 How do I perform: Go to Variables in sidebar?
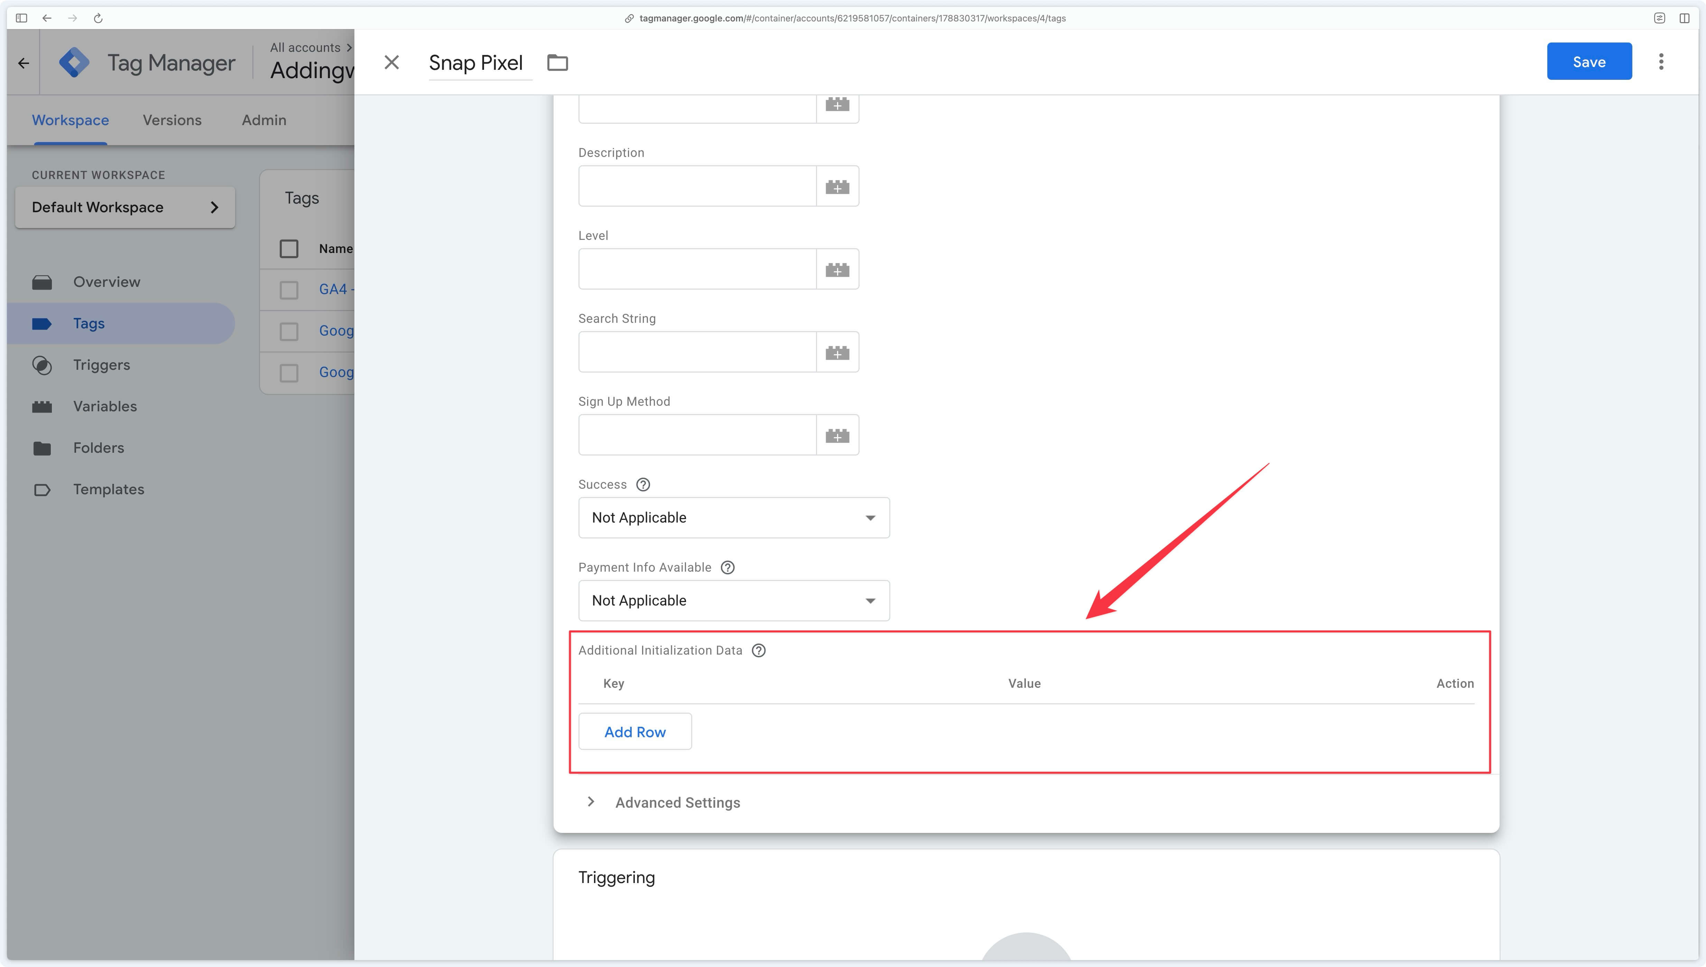(x=105, y=406)
